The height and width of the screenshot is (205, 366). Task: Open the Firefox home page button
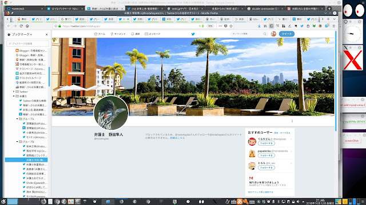[27, 26]
